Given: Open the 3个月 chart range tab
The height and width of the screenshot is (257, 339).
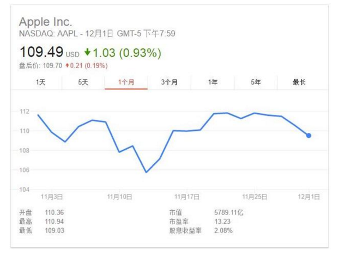Looking at the screenshot, I should pos(169,82).
